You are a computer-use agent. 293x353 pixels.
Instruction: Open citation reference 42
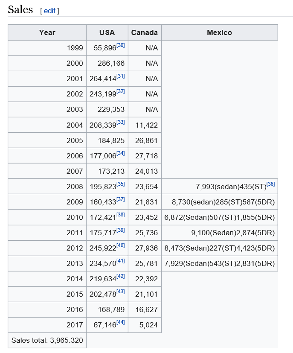pos(121,276)
